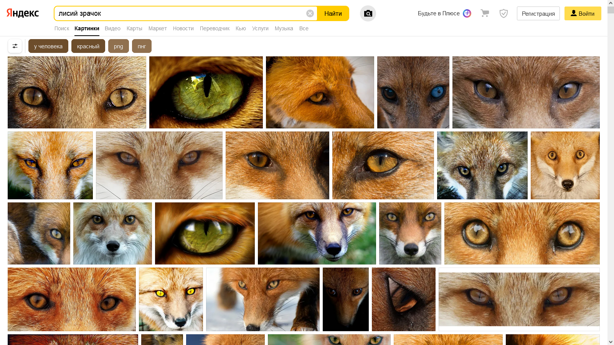Click the Yandex logo

[23, 13]
